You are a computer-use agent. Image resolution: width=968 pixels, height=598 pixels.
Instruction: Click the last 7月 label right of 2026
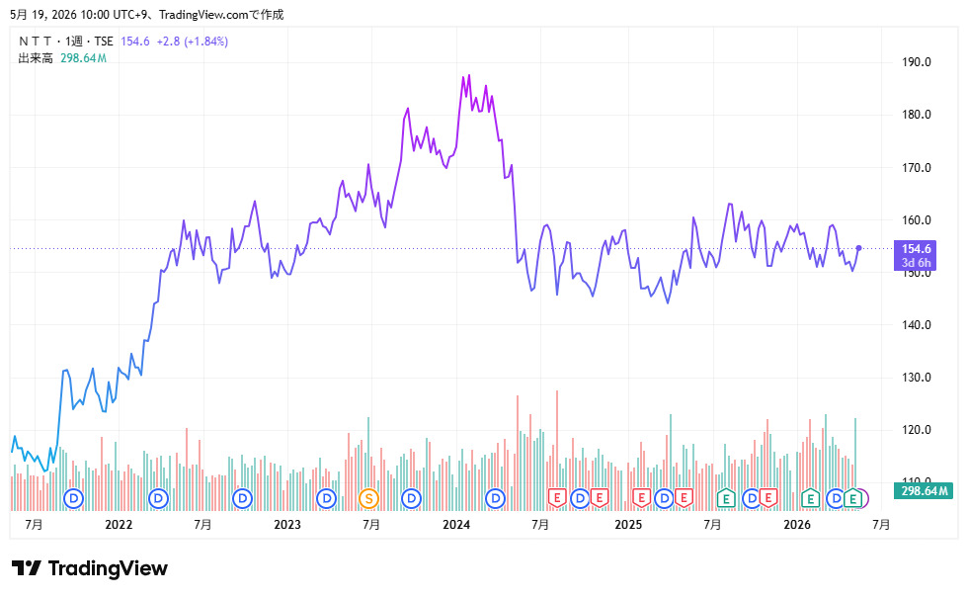pyautogui.click(x=881, y=525)
